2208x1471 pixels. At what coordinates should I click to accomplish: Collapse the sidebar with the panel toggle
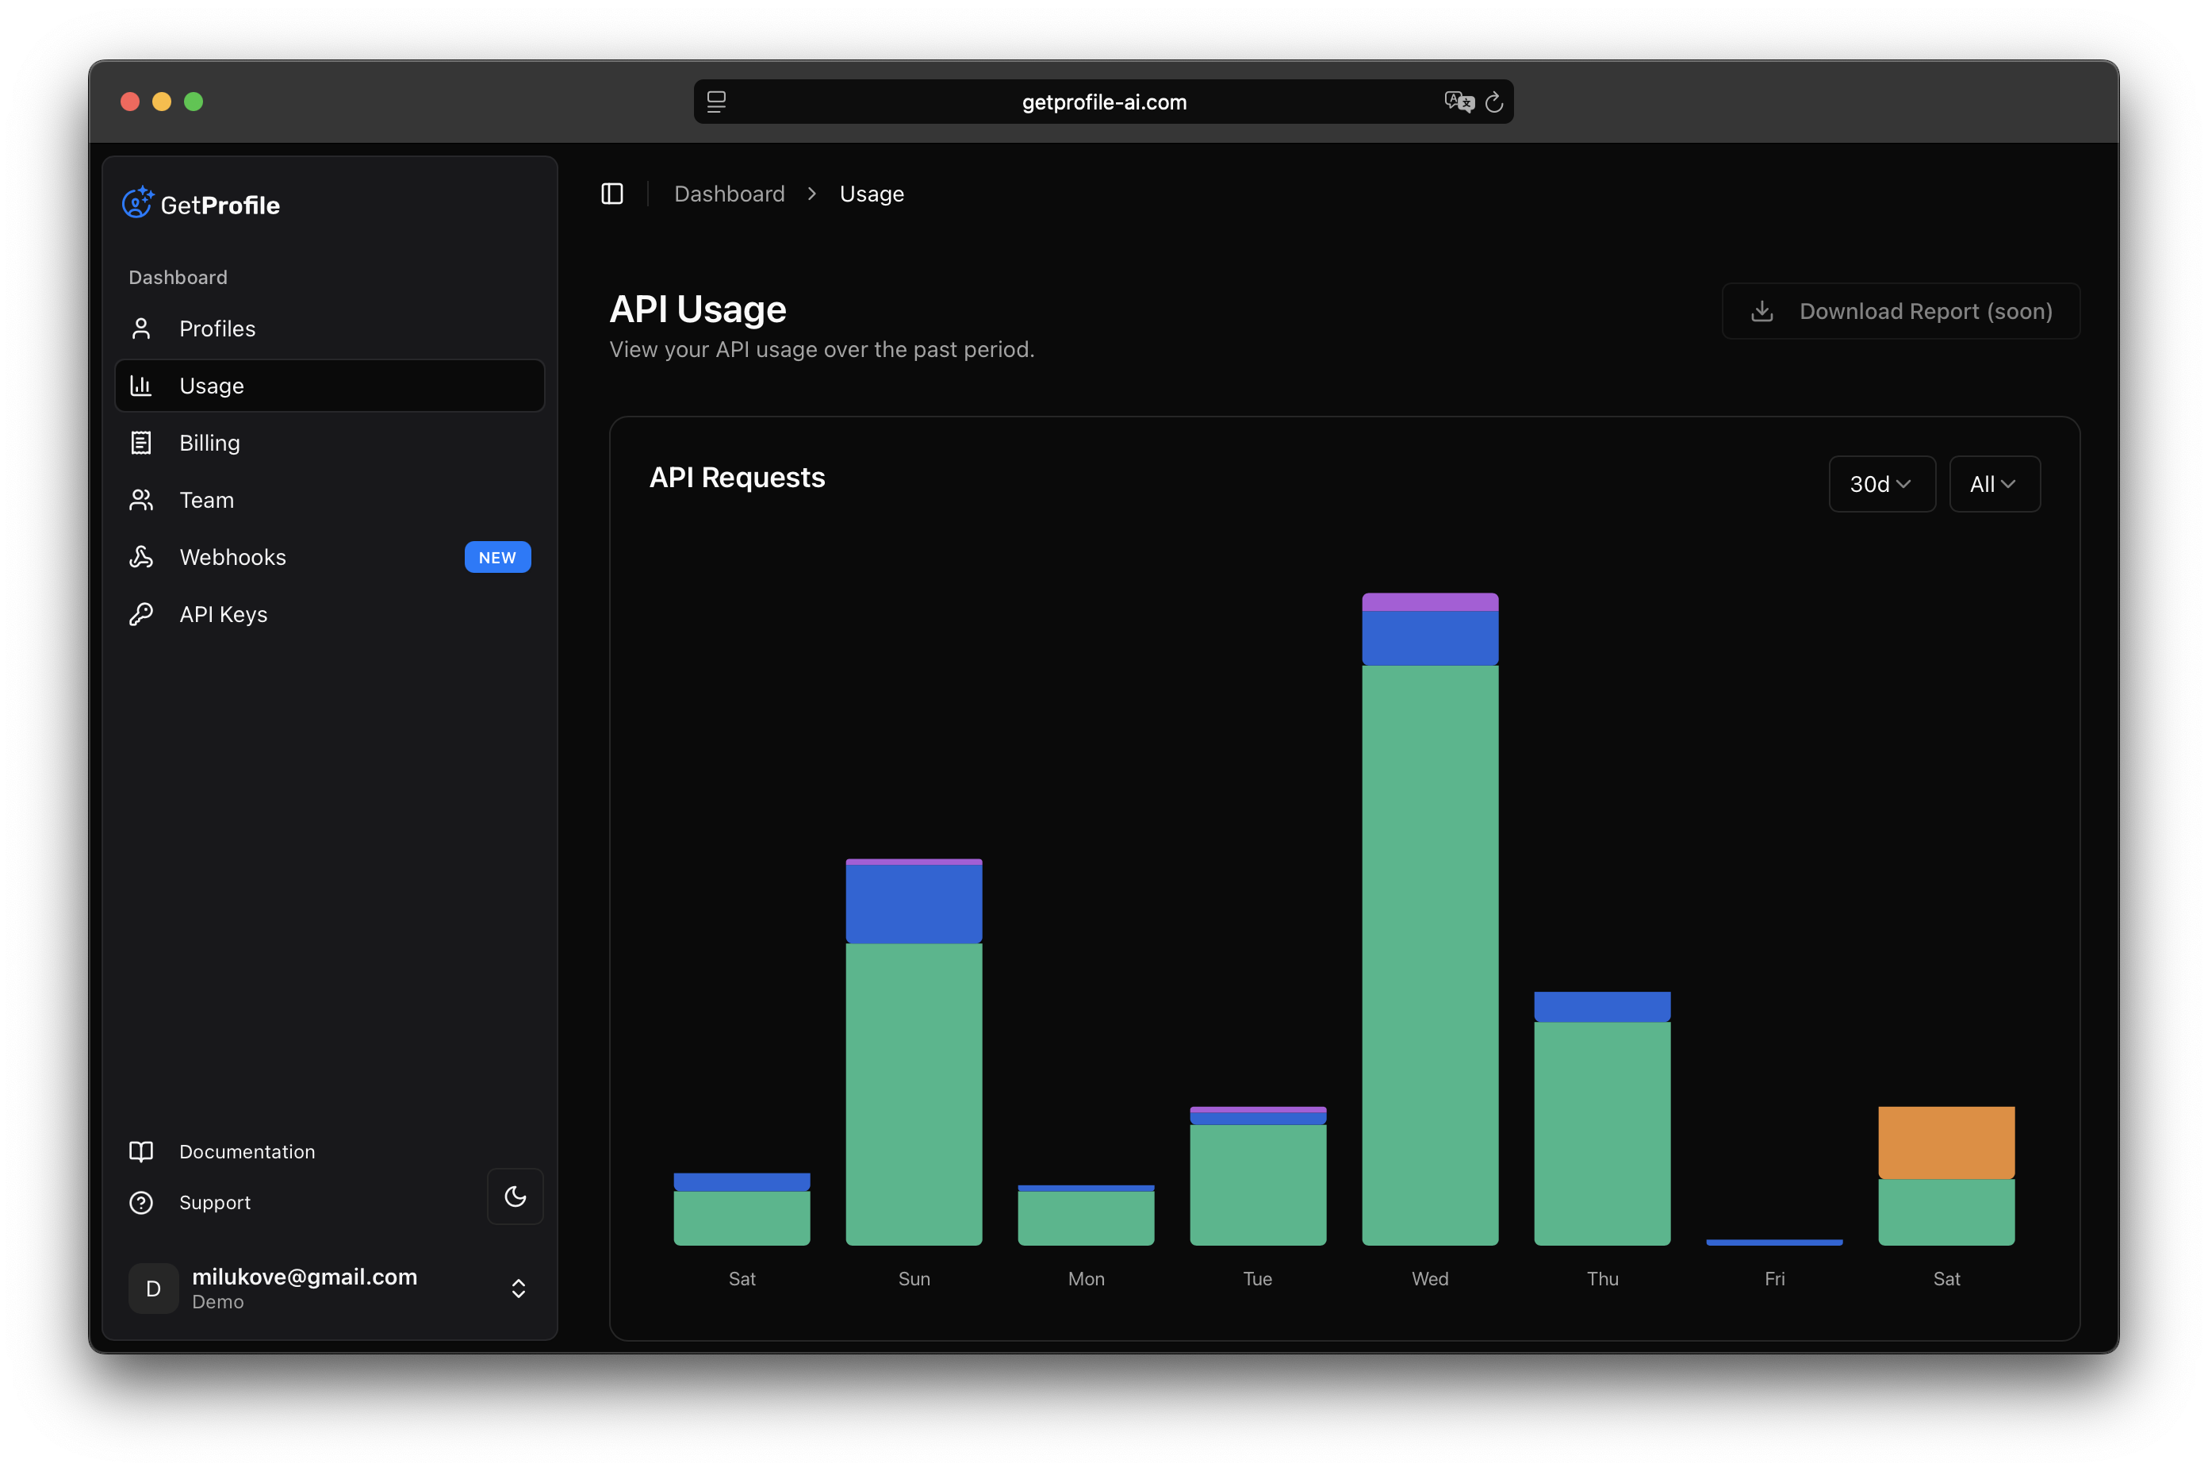[x=612, y=194]
